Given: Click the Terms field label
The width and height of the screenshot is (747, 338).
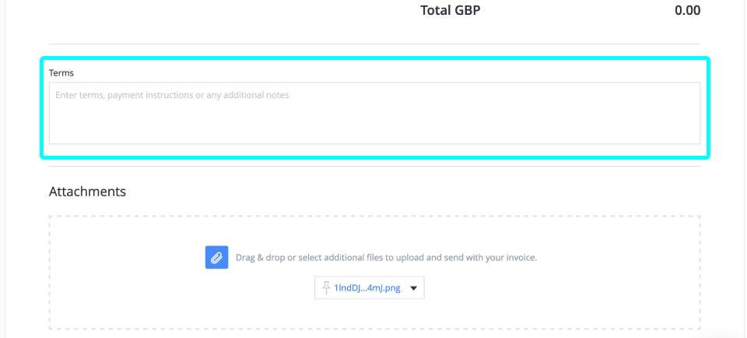Looking at the screenshot, I should (61, 73).
